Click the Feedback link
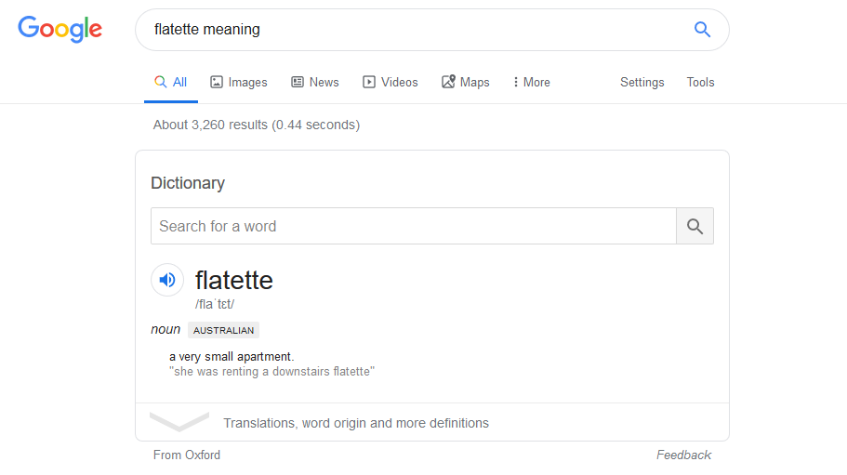 (684, 455)
